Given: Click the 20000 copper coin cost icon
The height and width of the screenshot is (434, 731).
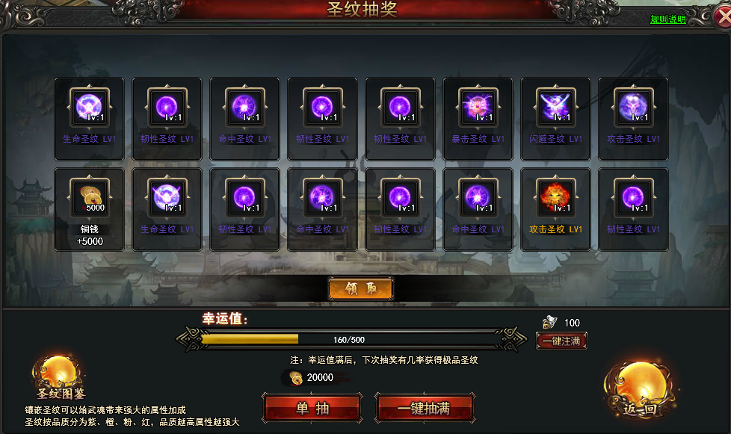Looking at the screenshot, I should [x=295, y=378].
